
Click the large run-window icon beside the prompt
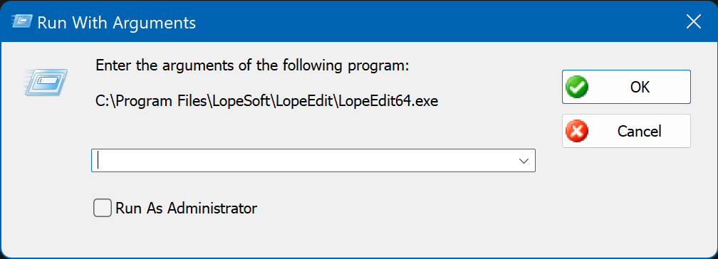(46, 83)
